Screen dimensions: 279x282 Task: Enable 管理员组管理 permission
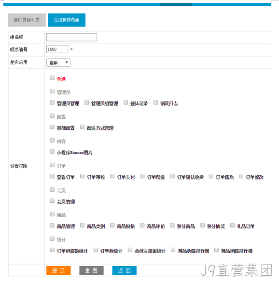click(x=87, y=102)
